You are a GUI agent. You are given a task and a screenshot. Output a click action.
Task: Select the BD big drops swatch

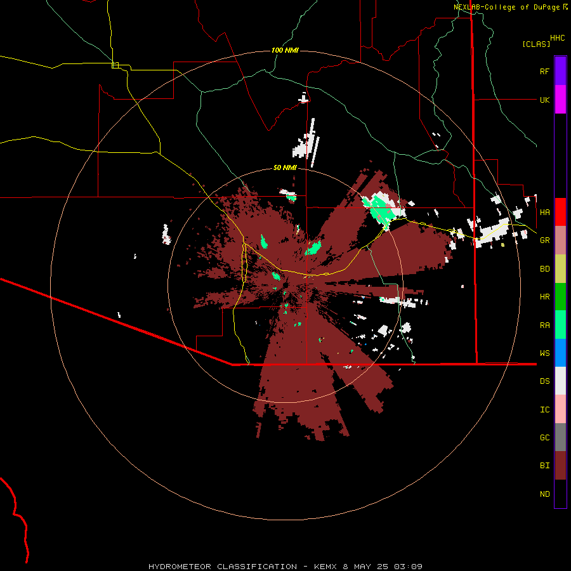560,269
